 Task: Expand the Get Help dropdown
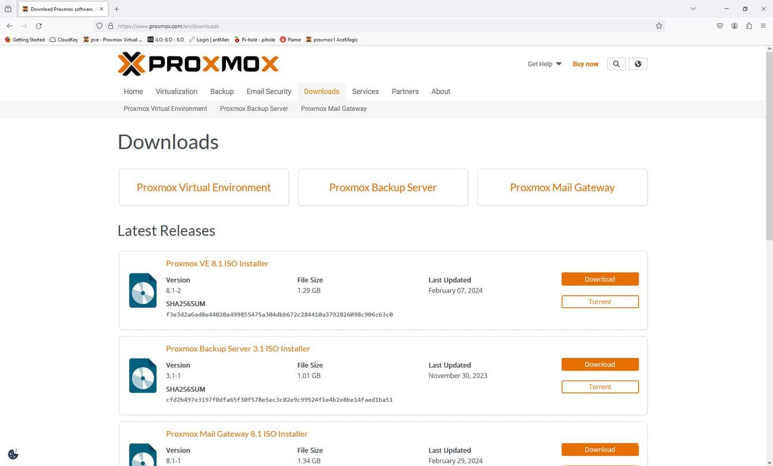(x=544, y=64)
